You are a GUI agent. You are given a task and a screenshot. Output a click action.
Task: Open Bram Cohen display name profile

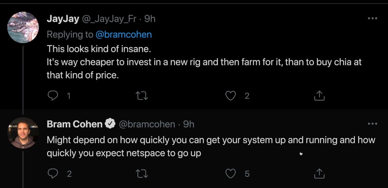pyautogui.click(x=75, y=124)
